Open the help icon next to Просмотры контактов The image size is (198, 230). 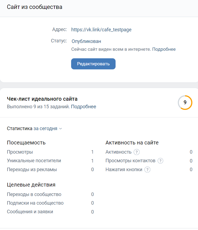coord(160,161)
